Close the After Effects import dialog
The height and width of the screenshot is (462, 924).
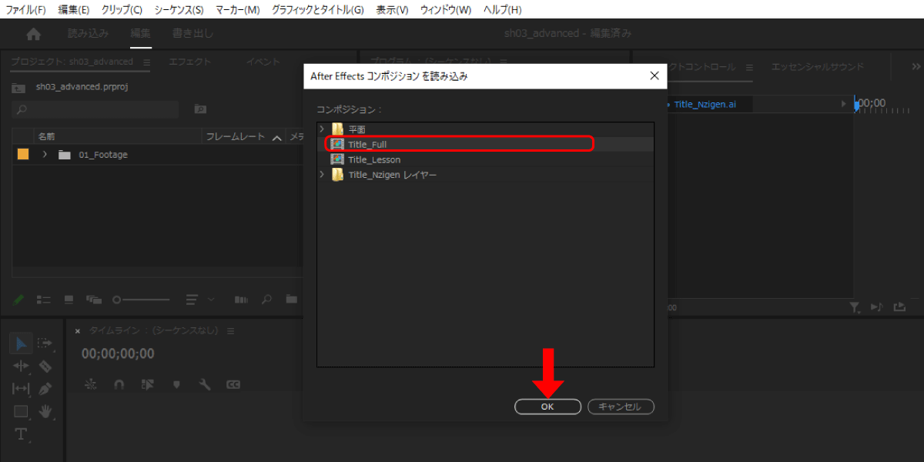click(654, 75)
